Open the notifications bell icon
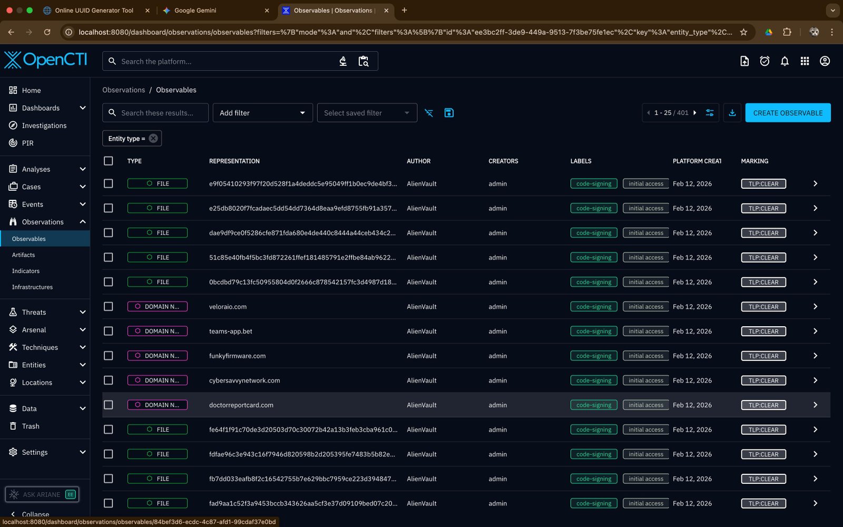This screenshot has height=527, width=843. point(785,61)
